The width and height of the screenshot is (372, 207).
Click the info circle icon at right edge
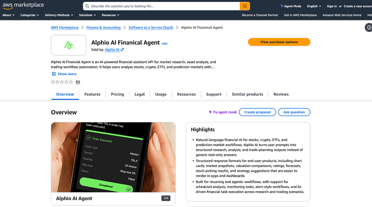coord(369,28)
